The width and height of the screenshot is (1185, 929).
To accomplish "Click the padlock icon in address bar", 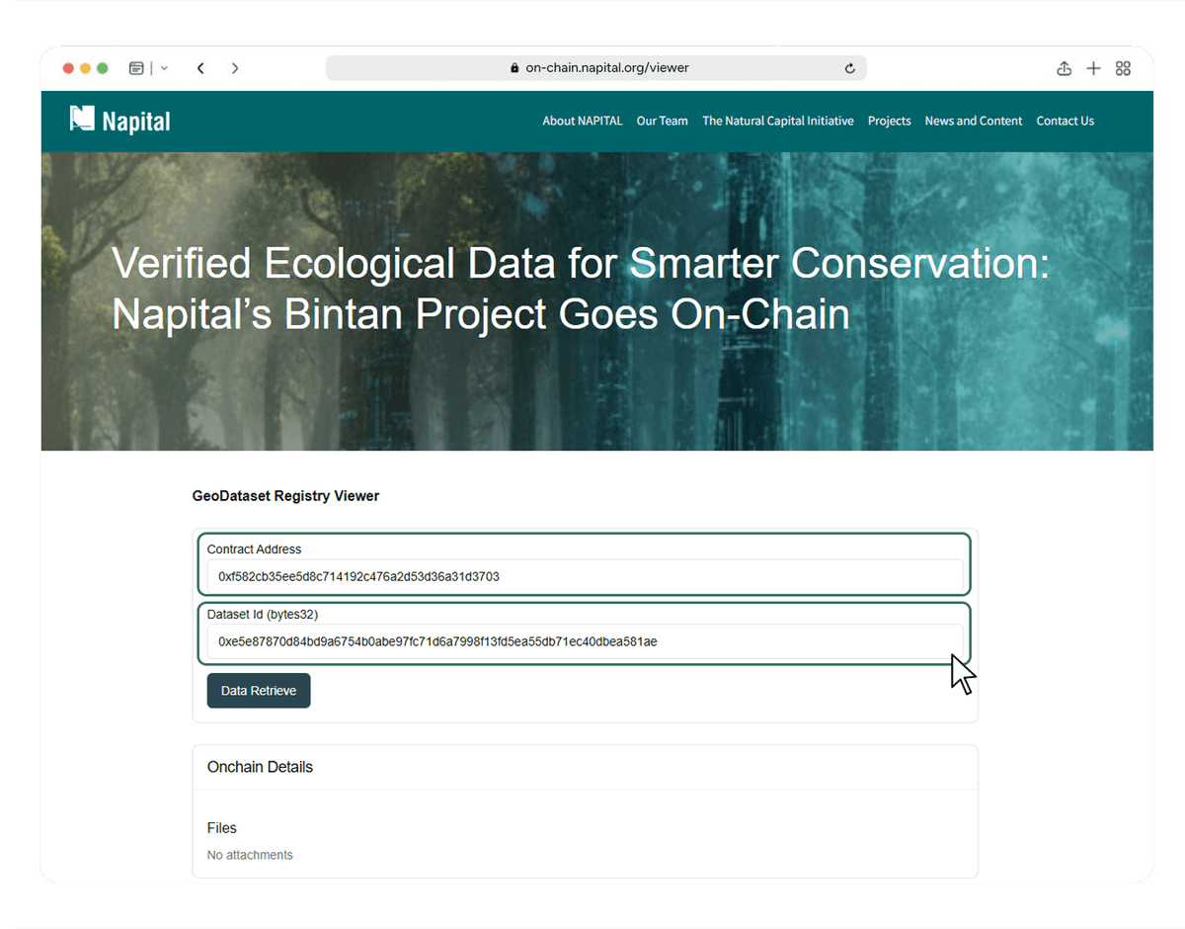I will 514,68.
